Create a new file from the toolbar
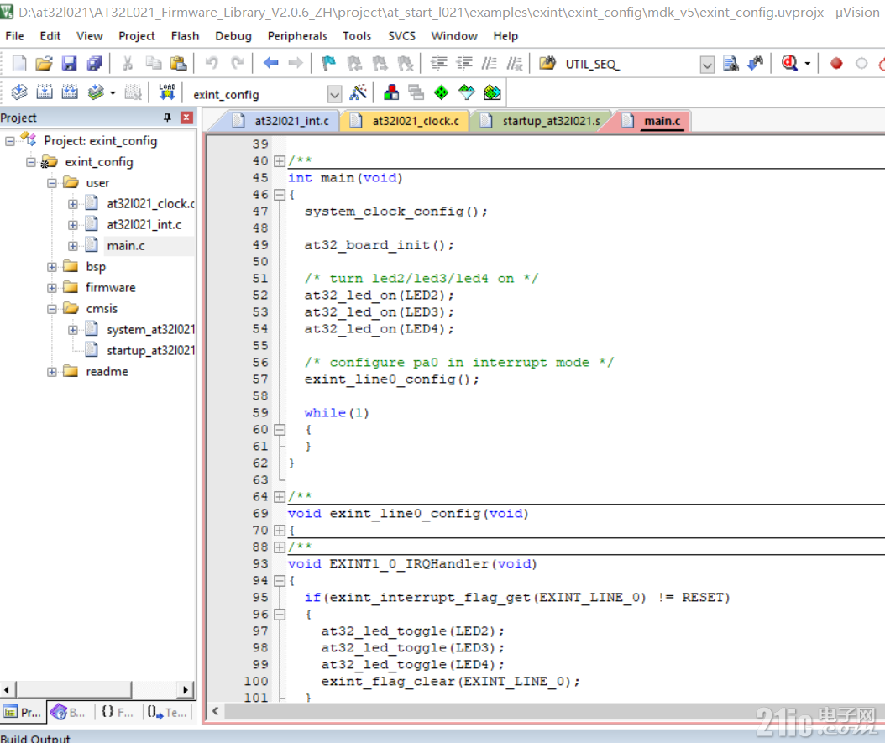Screen dimensions: 885x743 point(18,63)
